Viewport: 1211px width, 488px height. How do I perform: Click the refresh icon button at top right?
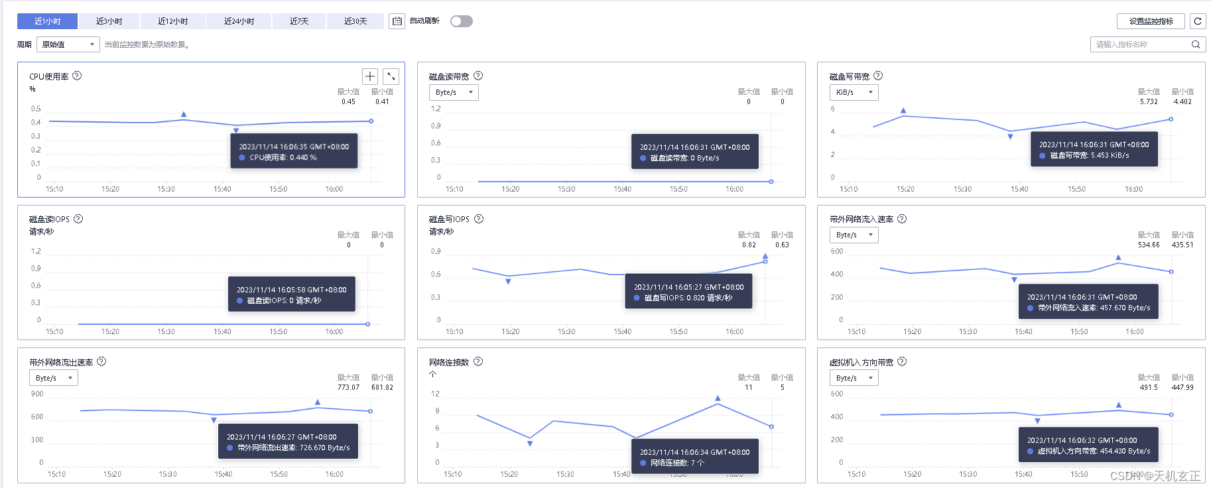pos(1198,21)
